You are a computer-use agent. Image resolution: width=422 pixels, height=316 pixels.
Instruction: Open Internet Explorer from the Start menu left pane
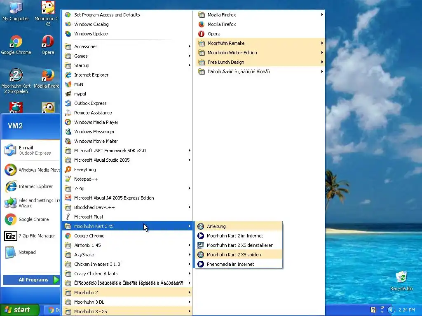click(30, 186)
